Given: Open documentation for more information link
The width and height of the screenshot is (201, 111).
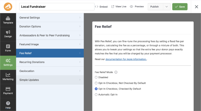Looking at the screenshot, I should [x=126, y=59].
